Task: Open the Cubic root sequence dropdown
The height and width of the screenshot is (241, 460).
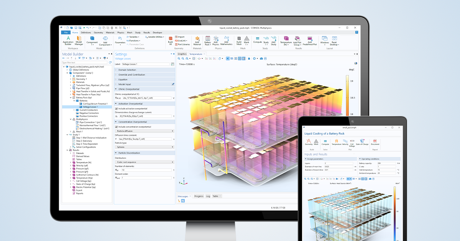Action: 144,162
